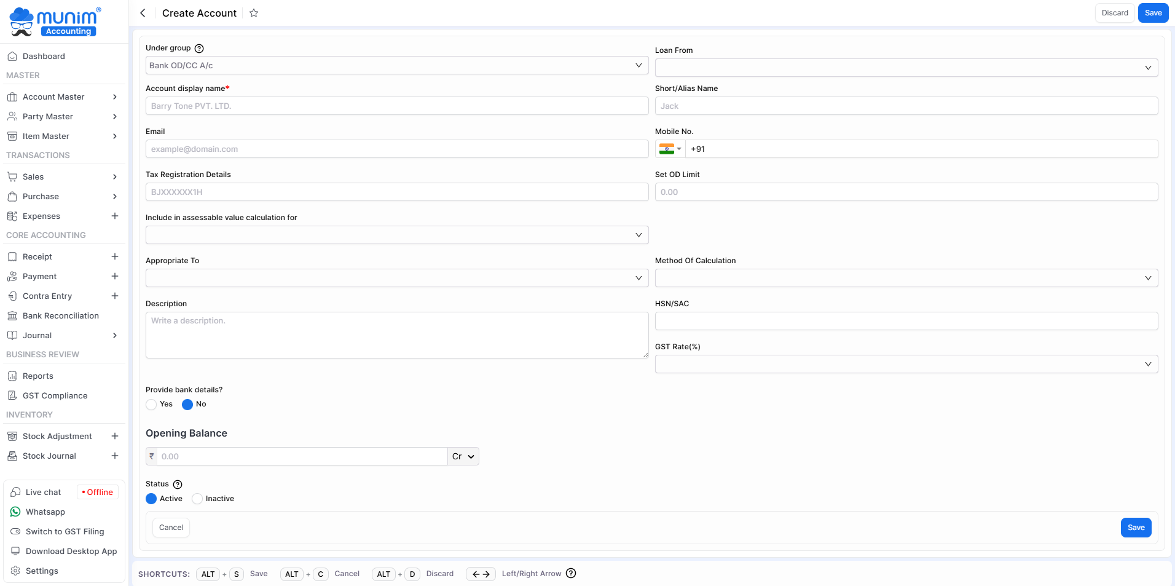Open the Cr/Dr opening balance selector
1175x586 pixels.
coord(463,456)
